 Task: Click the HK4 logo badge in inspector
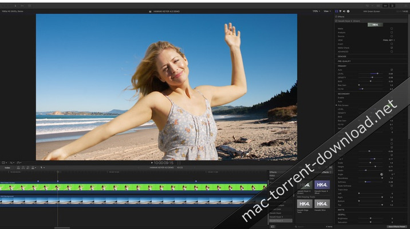[374, 25]
